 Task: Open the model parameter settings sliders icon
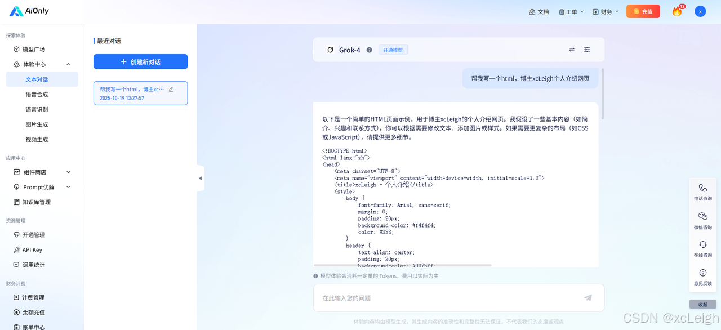586,50
